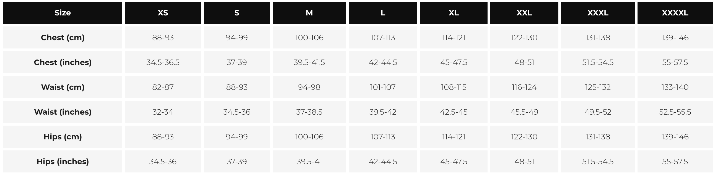
Task: Select the 125-132 waist cm cell
Action: point(598,87)
